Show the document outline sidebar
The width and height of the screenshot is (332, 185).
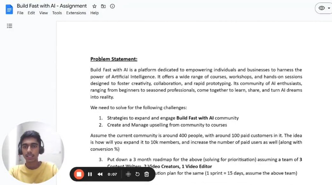10,26
